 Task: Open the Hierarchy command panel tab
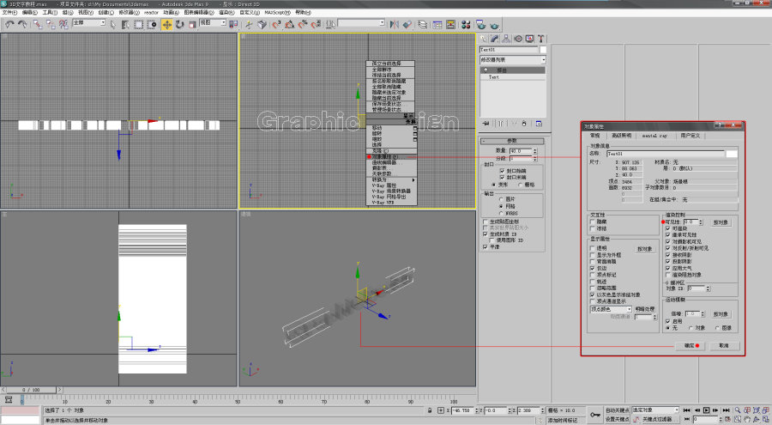click(508, 39)
